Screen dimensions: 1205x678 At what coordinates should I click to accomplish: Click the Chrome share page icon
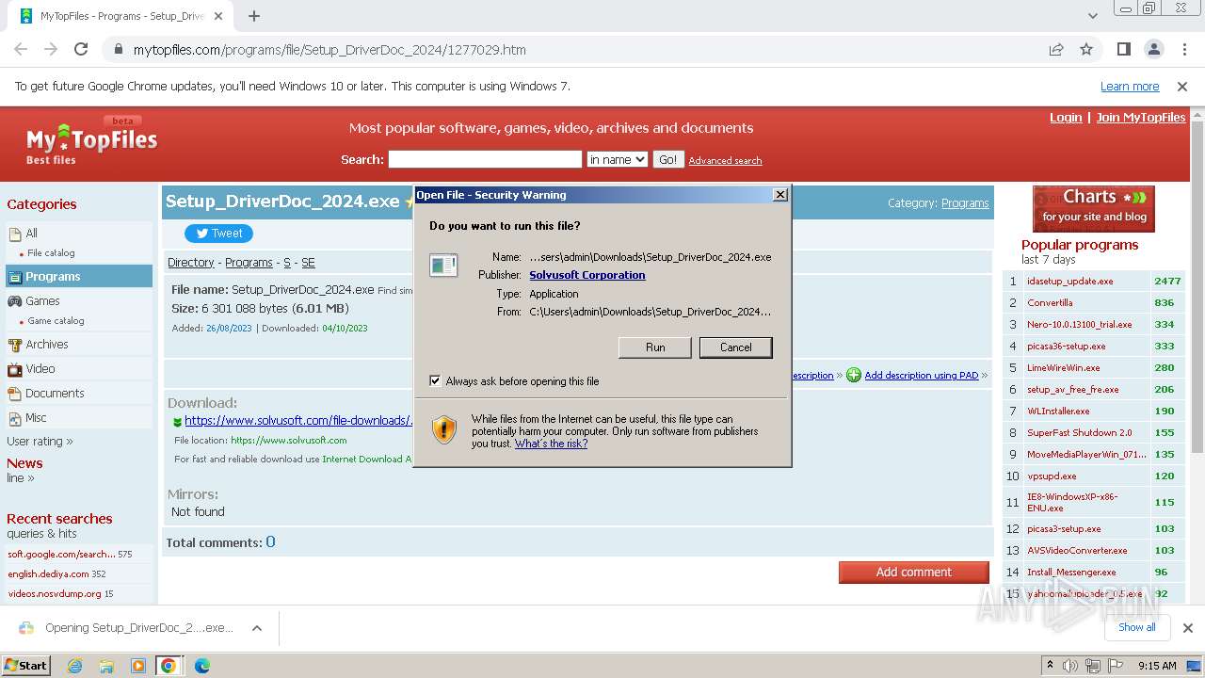1056,49
